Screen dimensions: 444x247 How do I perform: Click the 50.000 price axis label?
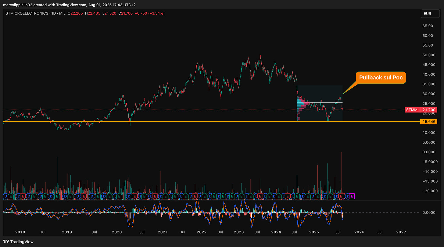pos(428,55)
